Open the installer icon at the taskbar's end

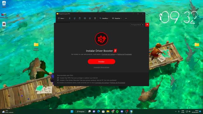[x=131, y=111]
